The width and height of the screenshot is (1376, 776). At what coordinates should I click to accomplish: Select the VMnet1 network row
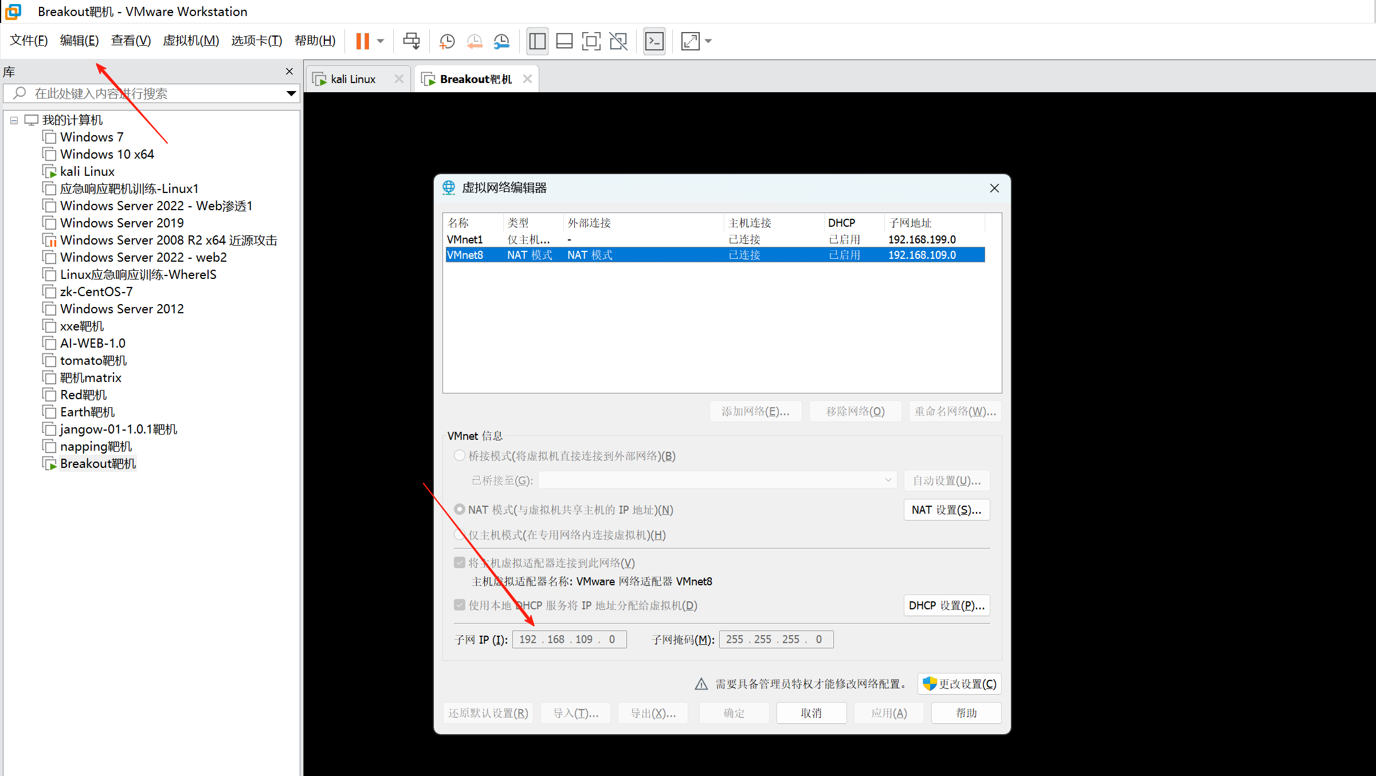point(715,239)
